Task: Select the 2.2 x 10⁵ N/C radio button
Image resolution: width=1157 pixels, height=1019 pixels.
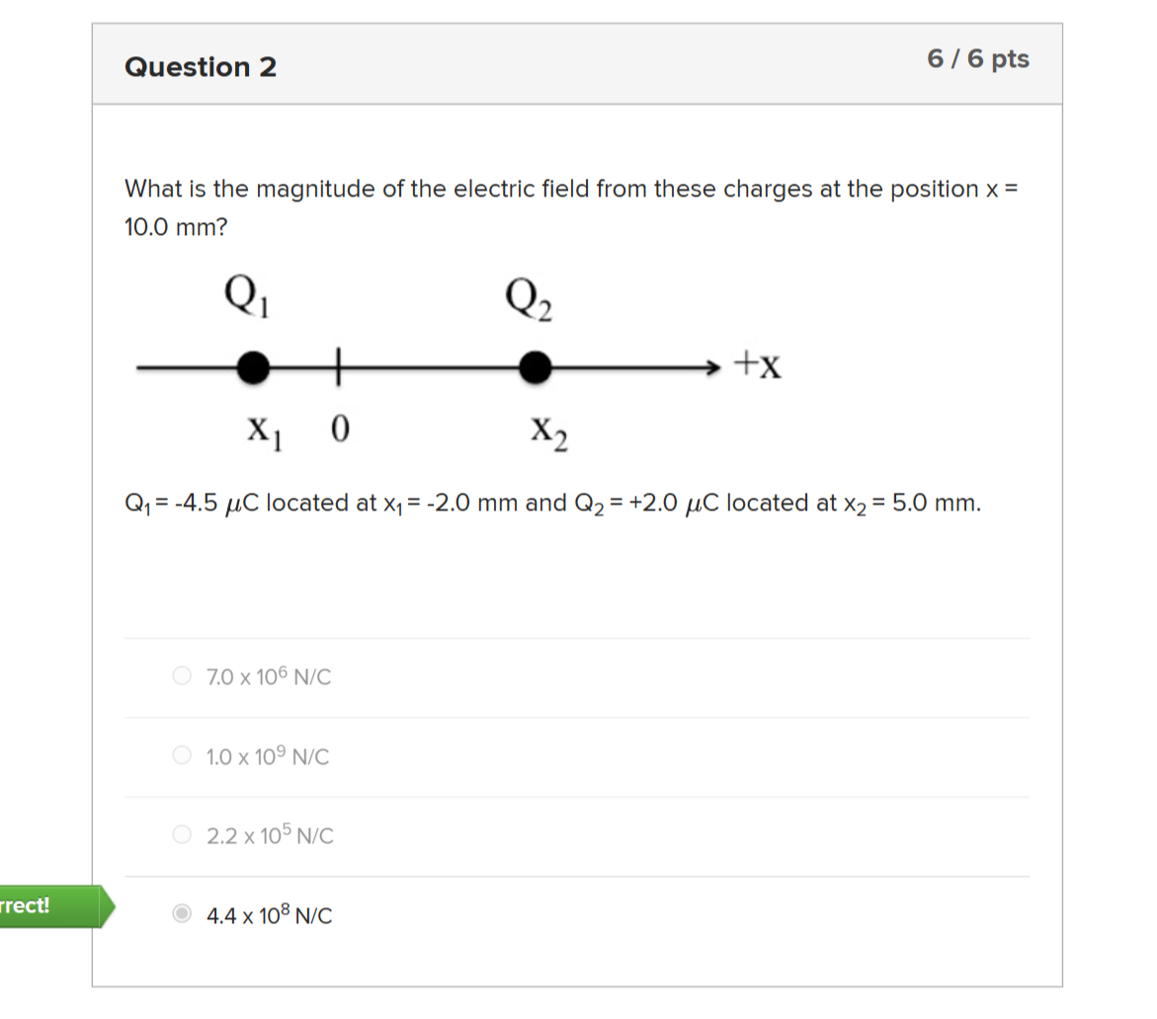Action: tap(182, 834)
